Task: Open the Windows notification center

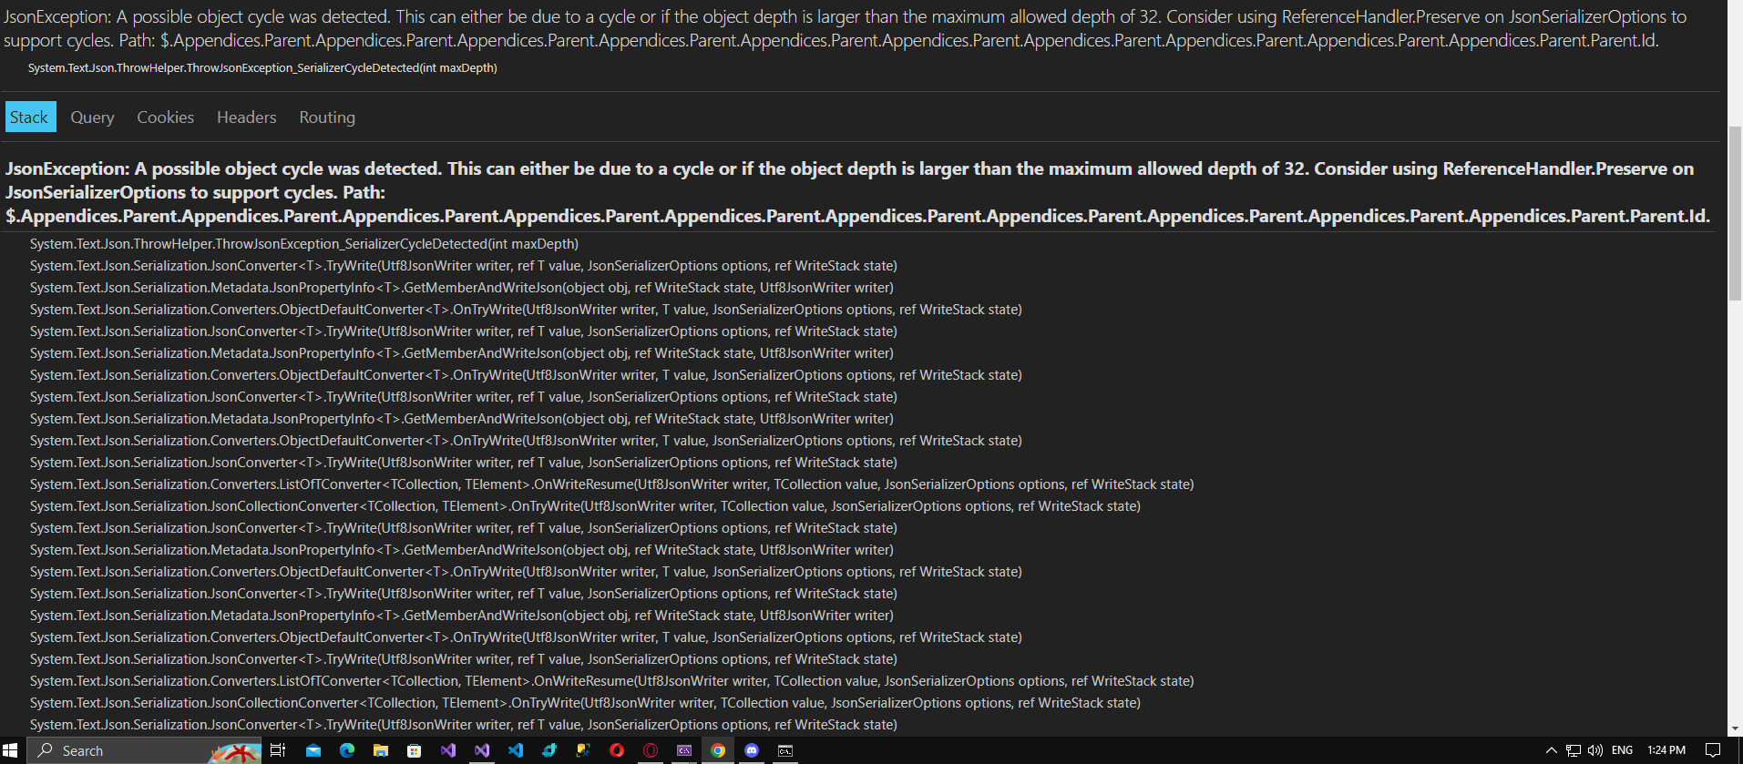Action: point(1713,750)
